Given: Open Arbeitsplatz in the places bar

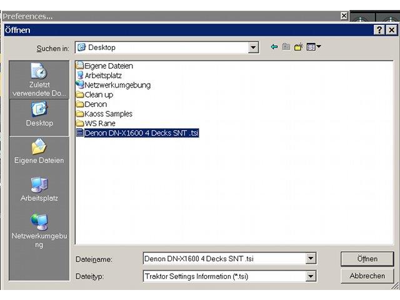Looking at the screenshot, I should click(39, 189).
